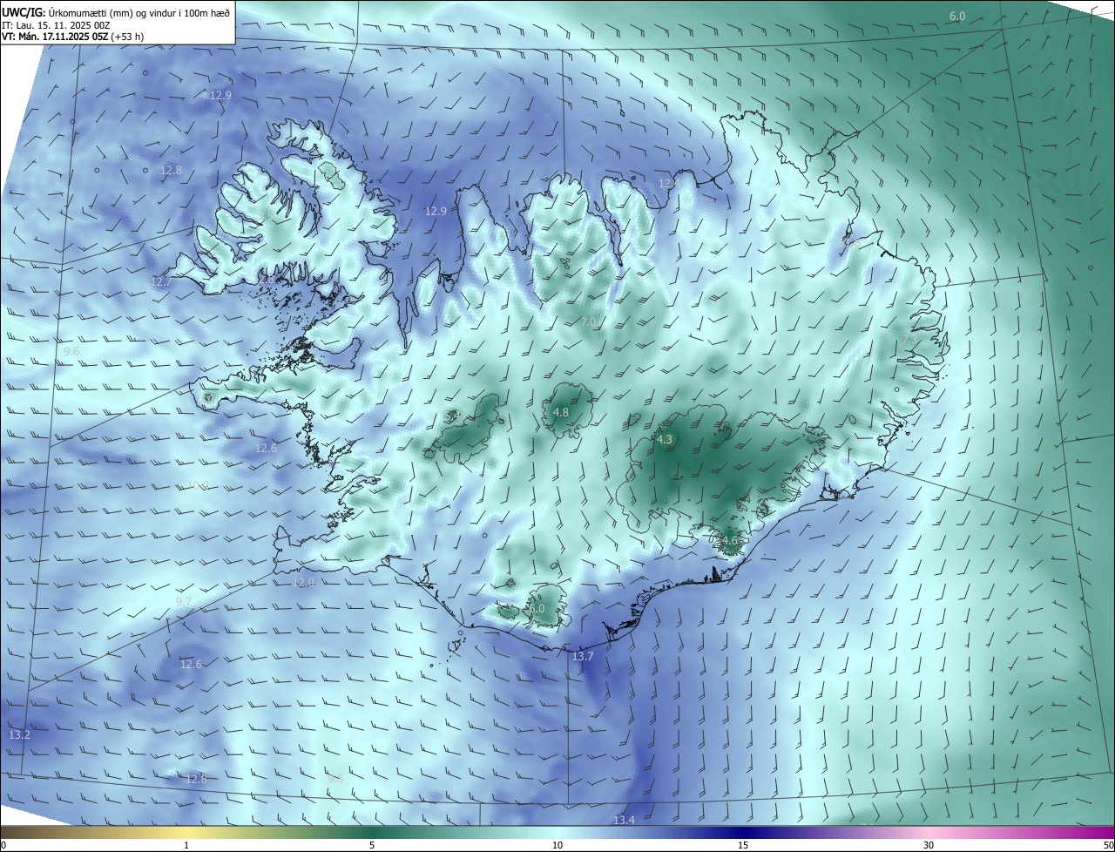1115x852 pixels.
Task: Click the 0 tick on the colour scale
Action: 3,845
